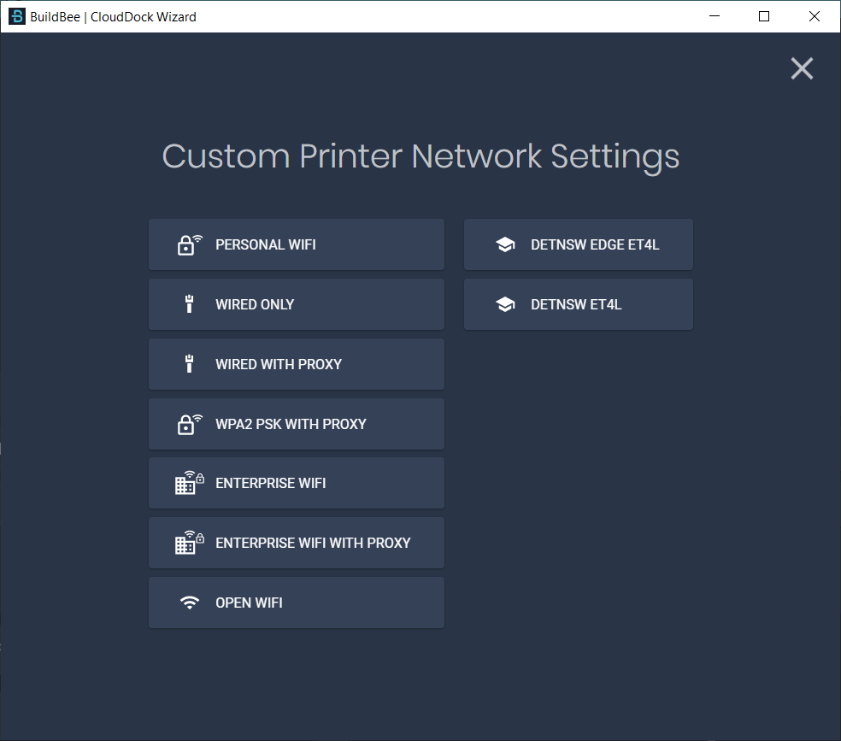Click the wifi signal icon for Open Wifi

click(190, 603)
